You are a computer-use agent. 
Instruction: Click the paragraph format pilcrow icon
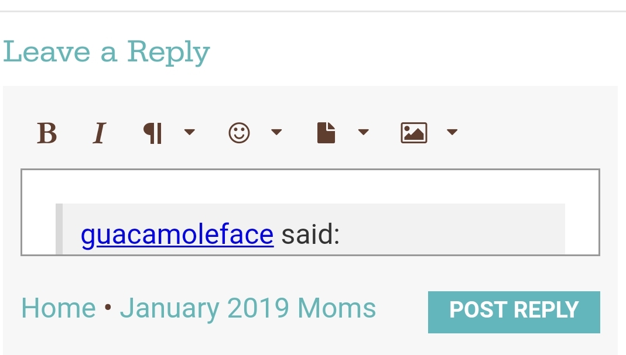[x=152, y=133]
